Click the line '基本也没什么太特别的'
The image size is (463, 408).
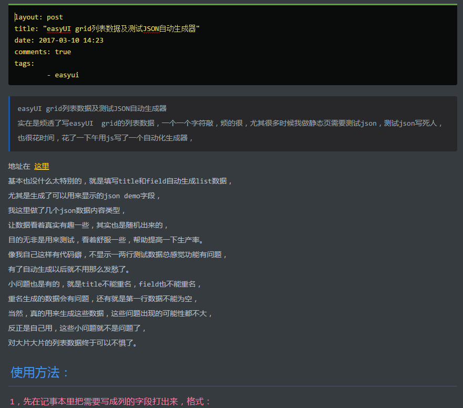(120, 181)
